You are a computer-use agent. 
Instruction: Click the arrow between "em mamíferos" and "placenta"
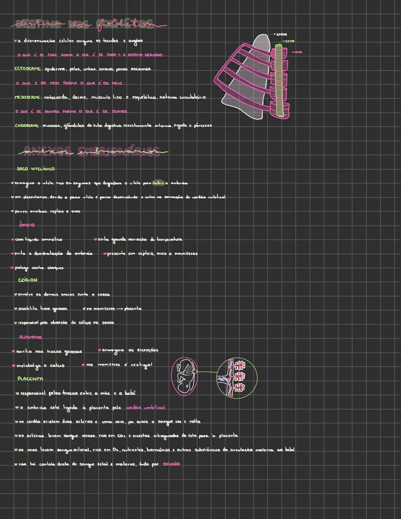(x=119, y=309)
